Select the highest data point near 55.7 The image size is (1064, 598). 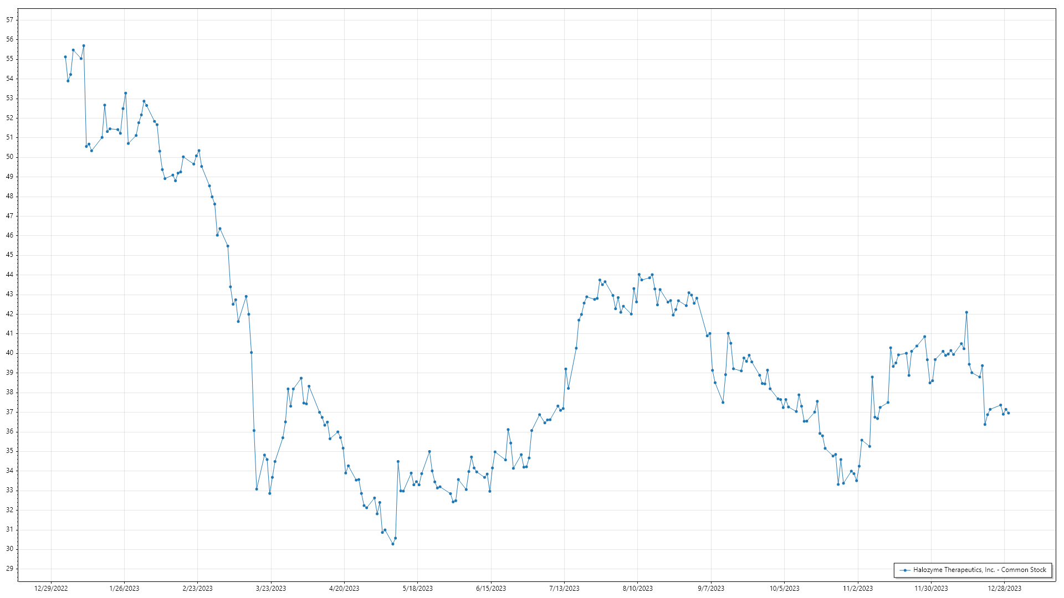pos(84,46)
